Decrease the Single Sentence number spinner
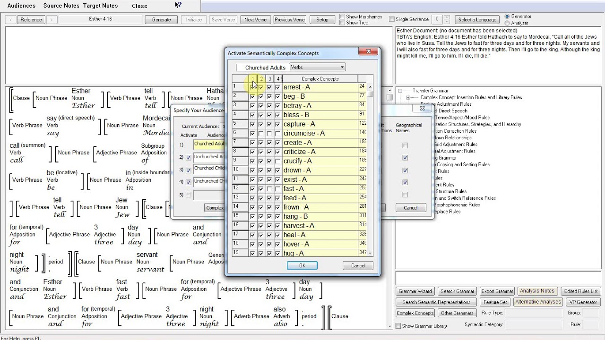 point(447,22)
